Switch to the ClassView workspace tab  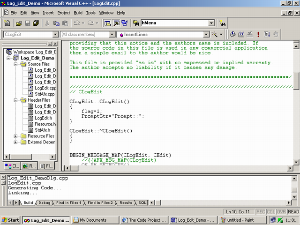13,166
